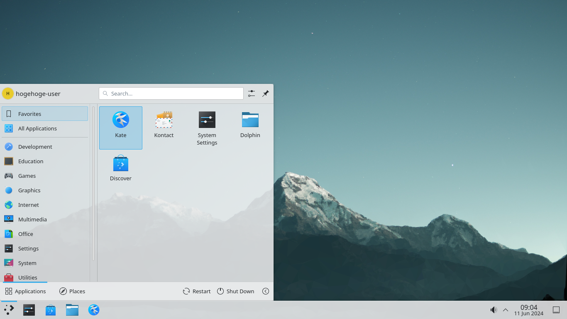Open Kontact from the Favorites grid
The height and width of the screenshot is (319, 567).
point(164,128)
